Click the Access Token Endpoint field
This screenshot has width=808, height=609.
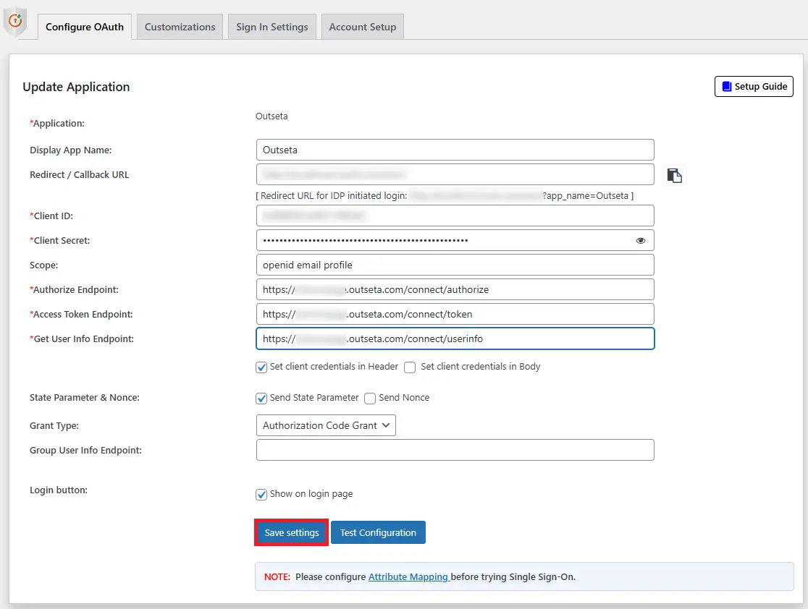pyautogui.click(x=455, y=314)
